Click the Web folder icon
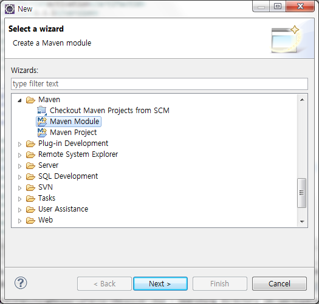 click(30, 220)
